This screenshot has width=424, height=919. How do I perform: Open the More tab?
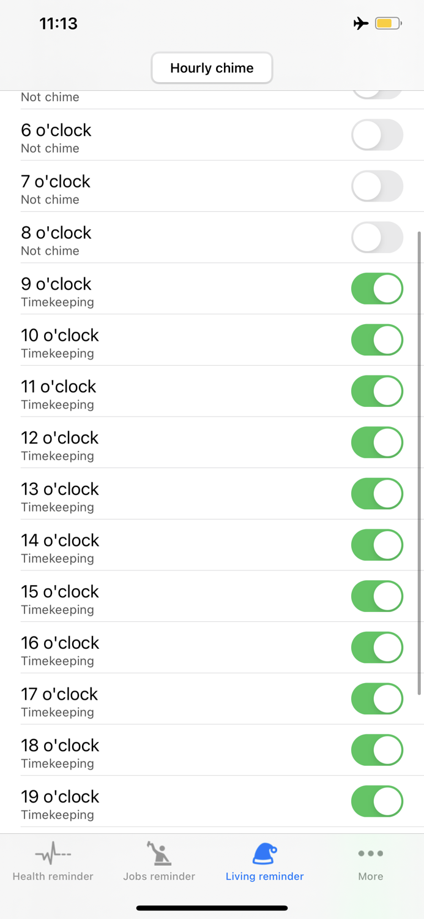[370, 863]
